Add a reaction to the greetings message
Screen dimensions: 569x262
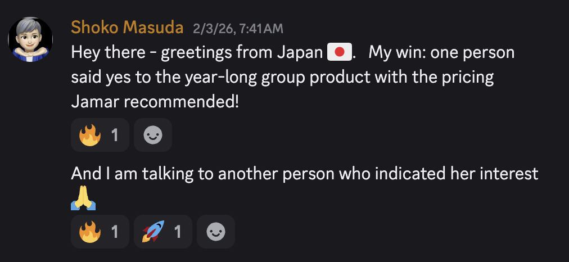pos(153,135)
